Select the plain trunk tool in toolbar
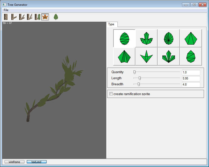Image resolution: width=209 pixels, height=167 pixels. [6, 17]
